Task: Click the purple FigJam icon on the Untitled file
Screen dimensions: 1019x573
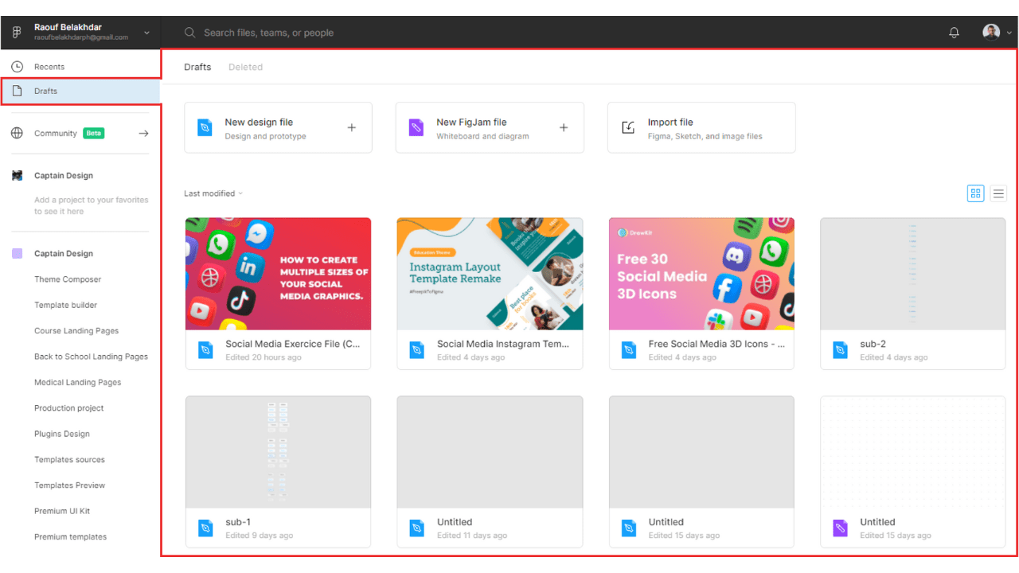Action: 839,528
